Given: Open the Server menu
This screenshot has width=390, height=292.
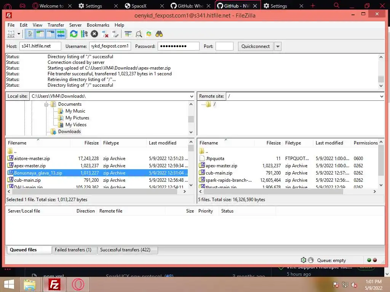Looking at the screenshot, I should click(75, 25).
